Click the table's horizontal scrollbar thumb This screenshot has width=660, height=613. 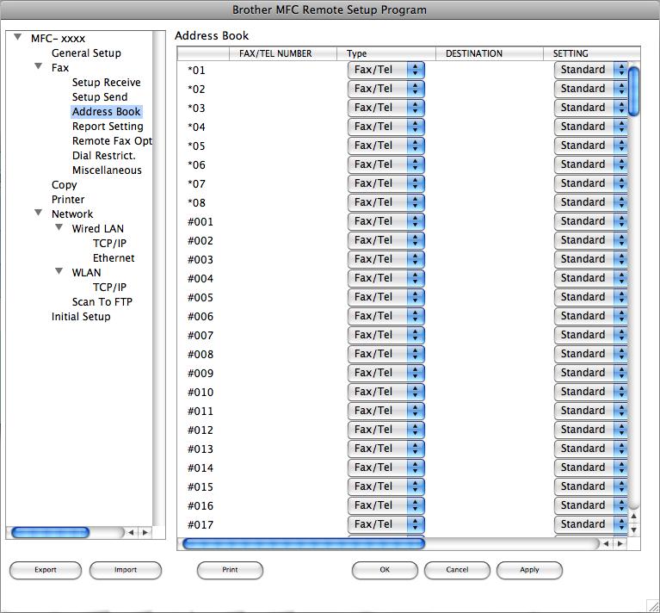(304, 543)
